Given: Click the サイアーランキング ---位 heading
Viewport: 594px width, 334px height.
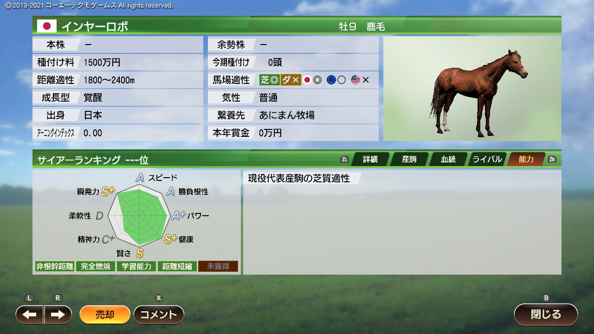Looking at the screenshot, I should click(93, 160).
